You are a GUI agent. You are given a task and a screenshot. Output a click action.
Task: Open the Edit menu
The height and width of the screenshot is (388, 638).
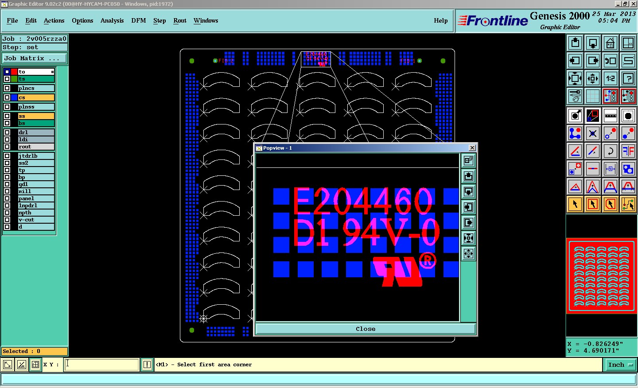click(x=31, y=20)
